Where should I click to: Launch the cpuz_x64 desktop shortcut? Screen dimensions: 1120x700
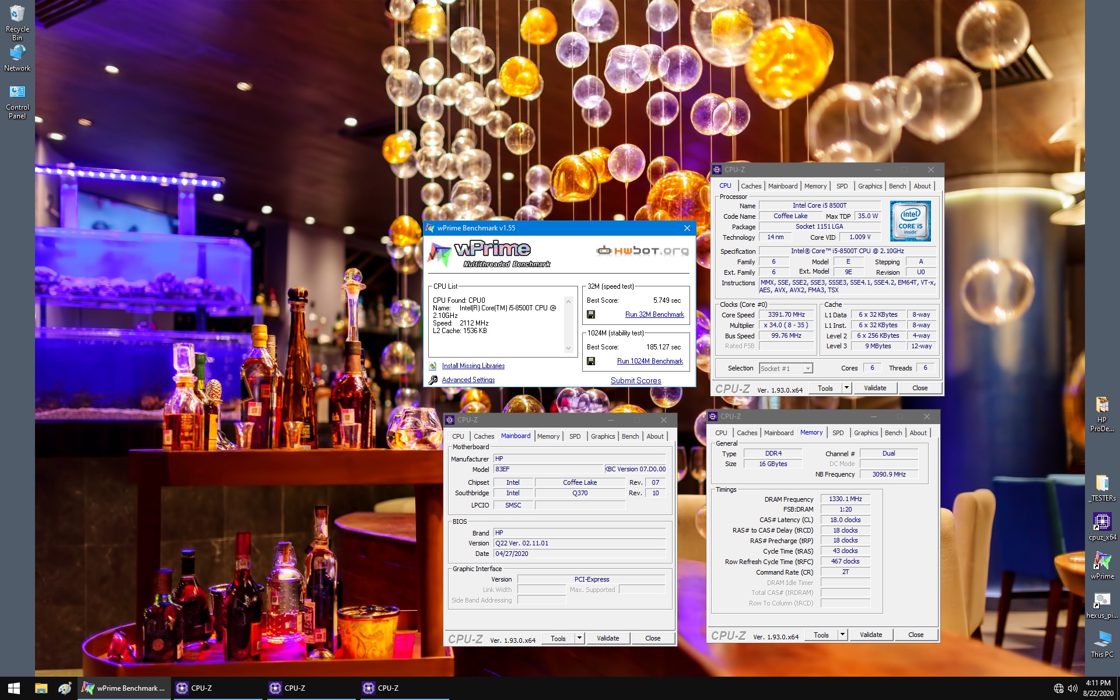1102,526
